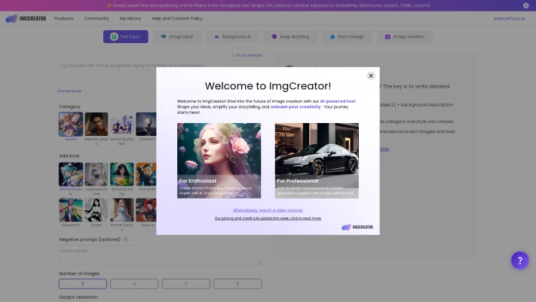Screen dimensions: 536x302
Task: Set number of images to 2
Action: (x=83, y=284)
